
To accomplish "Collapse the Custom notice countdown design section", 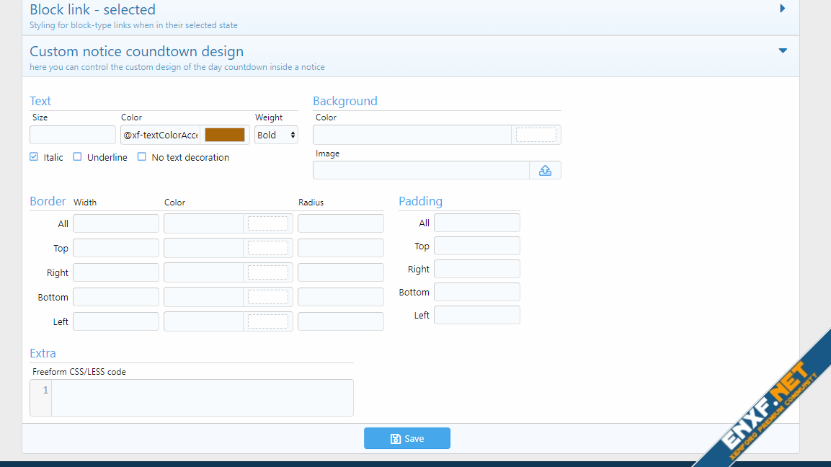I will [x=783, y=51].
